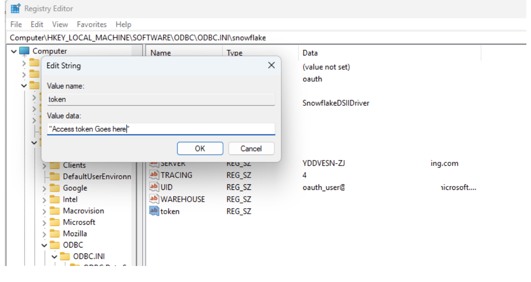Image resolution: width=531 pixels, height=282 pixels.
Task: Click the UID string value icon
Action: coord(154,187)
